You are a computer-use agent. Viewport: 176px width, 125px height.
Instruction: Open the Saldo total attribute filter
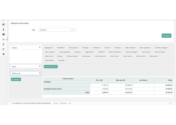pyautogui.click(x=49, y=56)
